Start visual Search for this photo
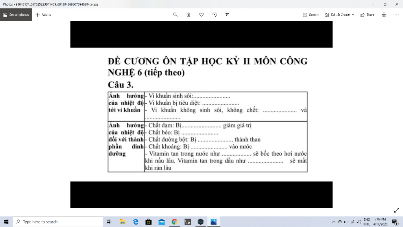Image resolution: width=403 pixels, height=227 pixels. point(311,15)
